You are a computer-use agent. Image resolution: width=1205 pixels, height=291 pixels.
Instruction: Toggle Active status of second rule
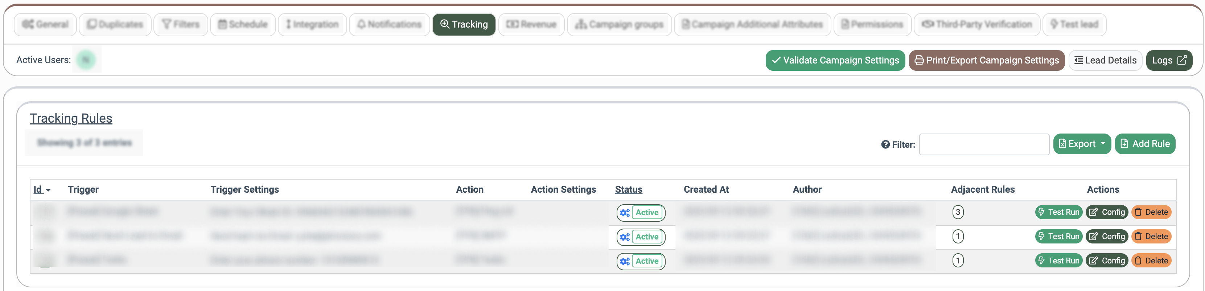(x=646, y=237)
